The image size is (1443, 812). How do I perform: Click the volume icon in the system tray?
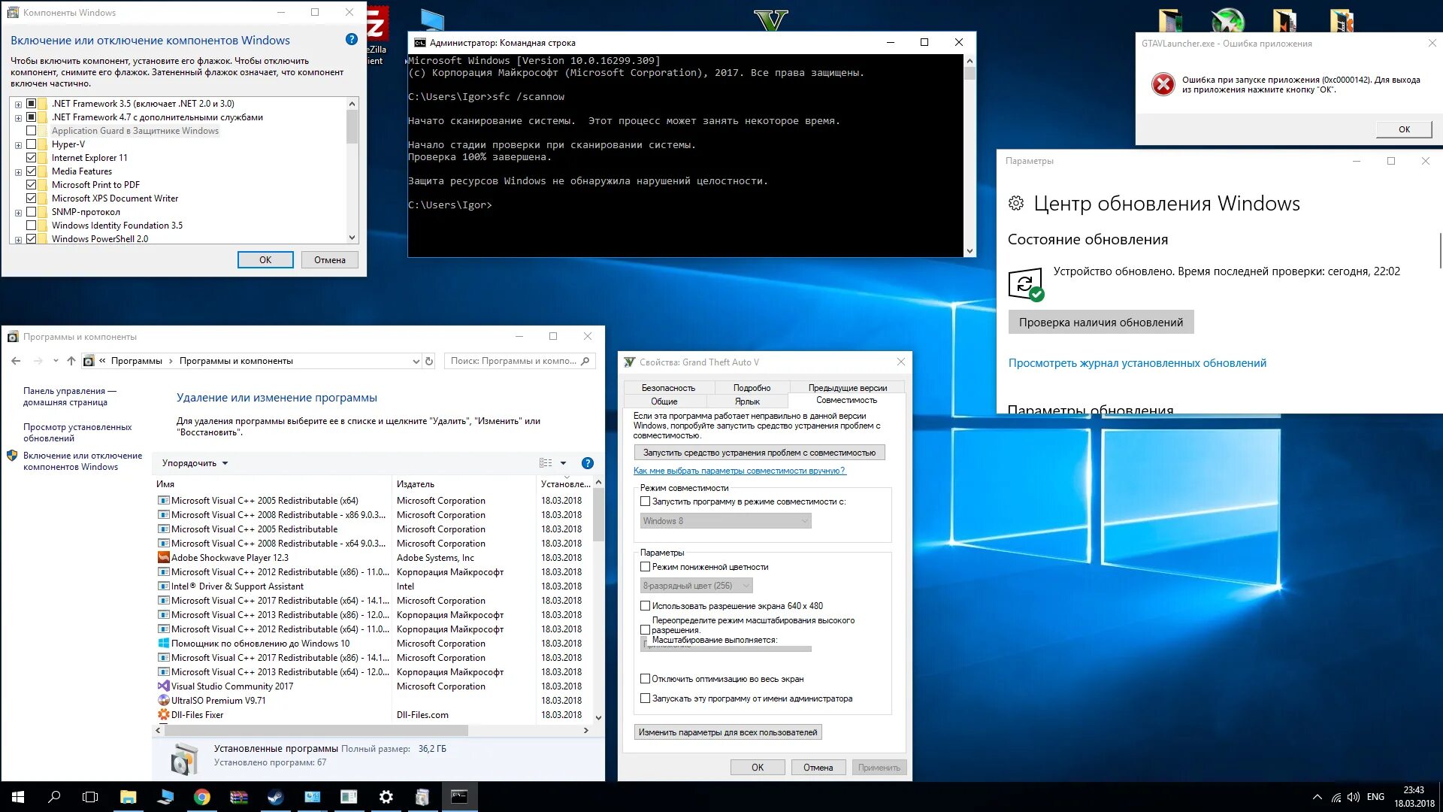point(1354,797)
